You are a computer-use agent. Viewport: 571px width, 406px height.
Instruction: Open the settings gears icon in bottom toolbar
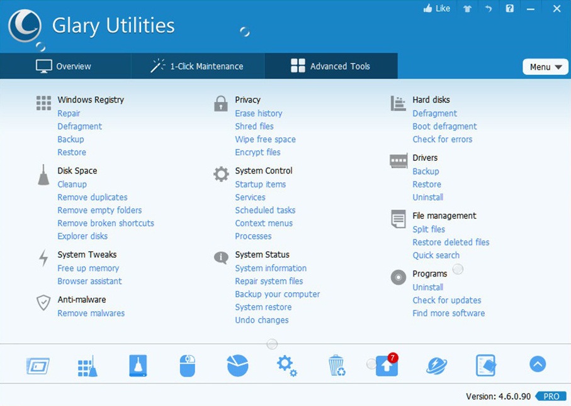tap(286, 365)
